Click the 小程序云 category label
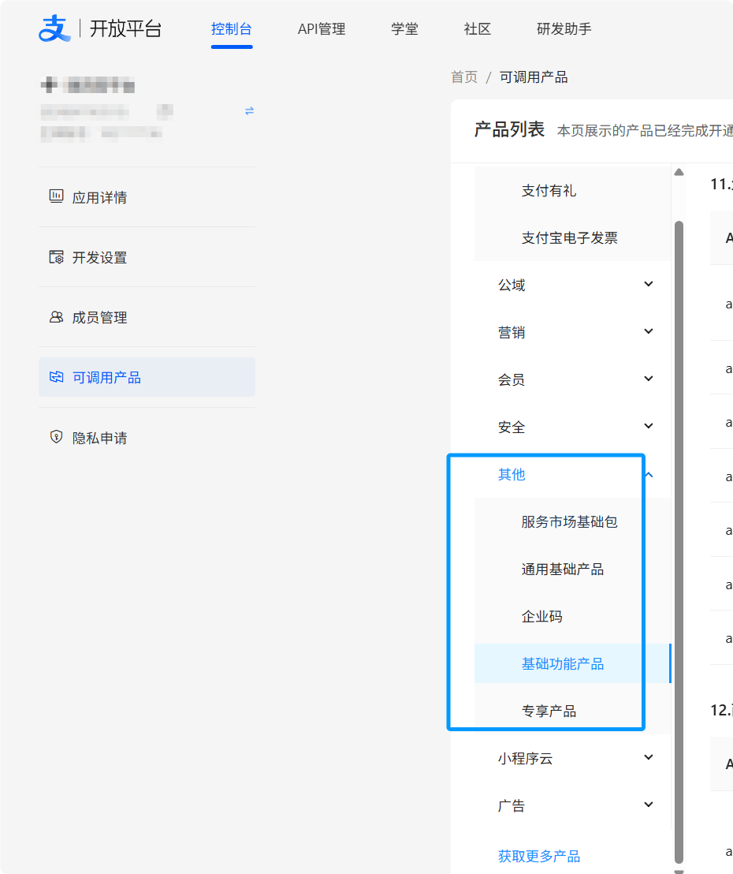This screenshot has width=733, height=874. 525,759
